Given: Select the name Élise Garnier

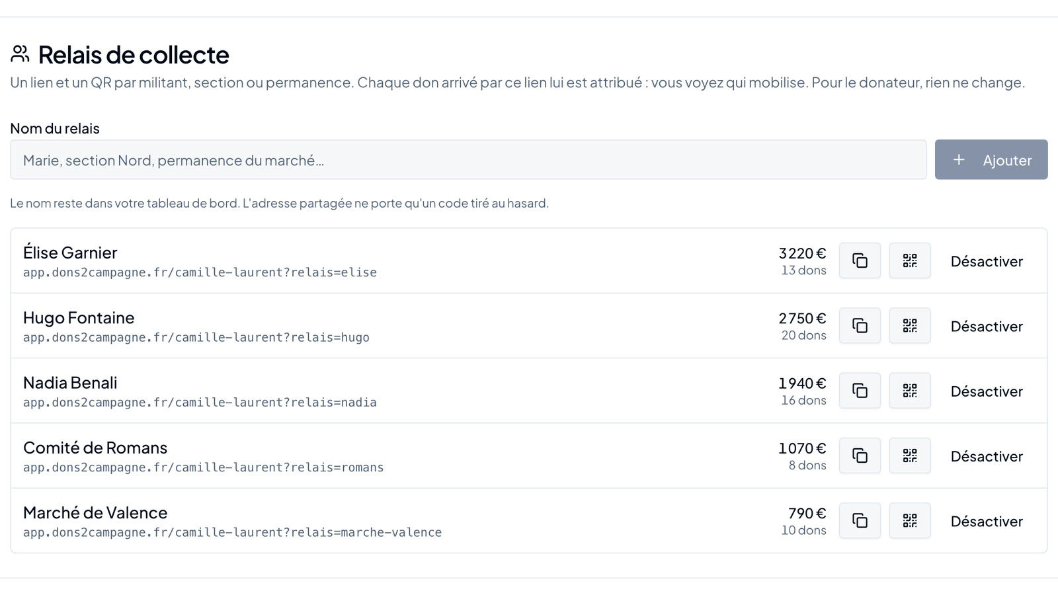Looking at the screenshot, I should tap(70, 253).
